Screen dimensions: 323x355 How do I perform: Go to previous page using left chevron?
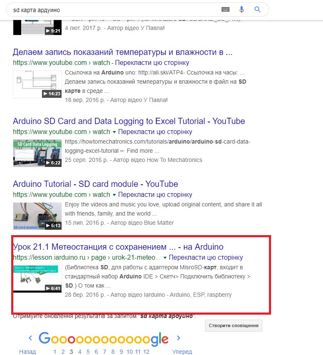point(30,338)
